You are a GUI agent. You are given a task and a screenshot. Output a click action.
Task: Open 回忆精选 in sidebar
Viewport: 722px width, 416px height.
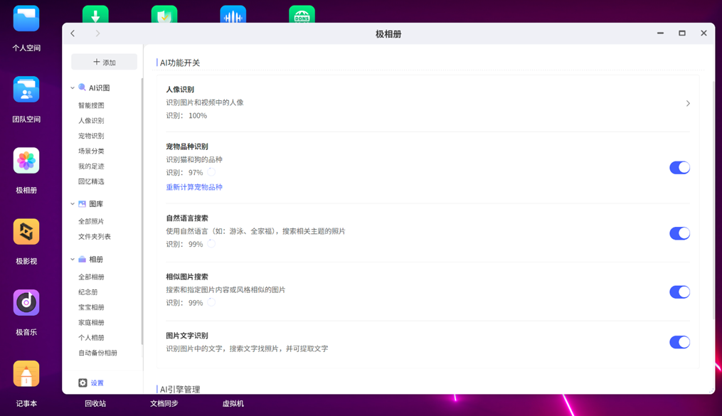point(91,181)
